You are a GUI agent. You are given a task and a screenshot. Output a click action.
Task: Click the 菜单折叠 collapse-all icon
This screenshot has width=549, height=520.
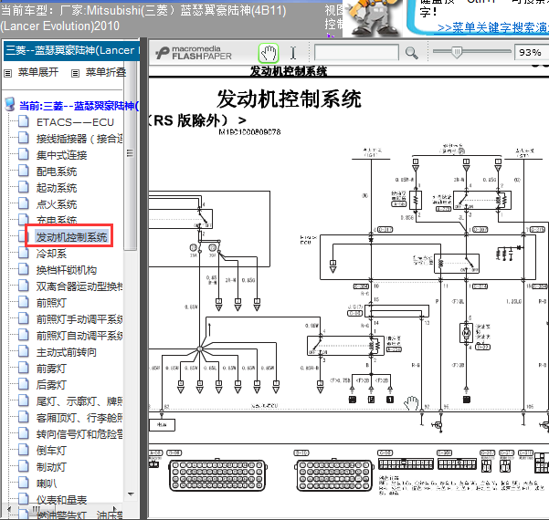coord(75,73)
